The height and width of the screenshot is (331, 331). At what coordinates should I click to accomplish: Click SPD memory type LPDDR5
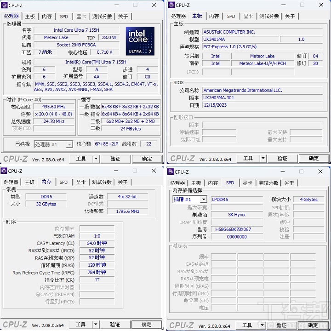point(237,199)
